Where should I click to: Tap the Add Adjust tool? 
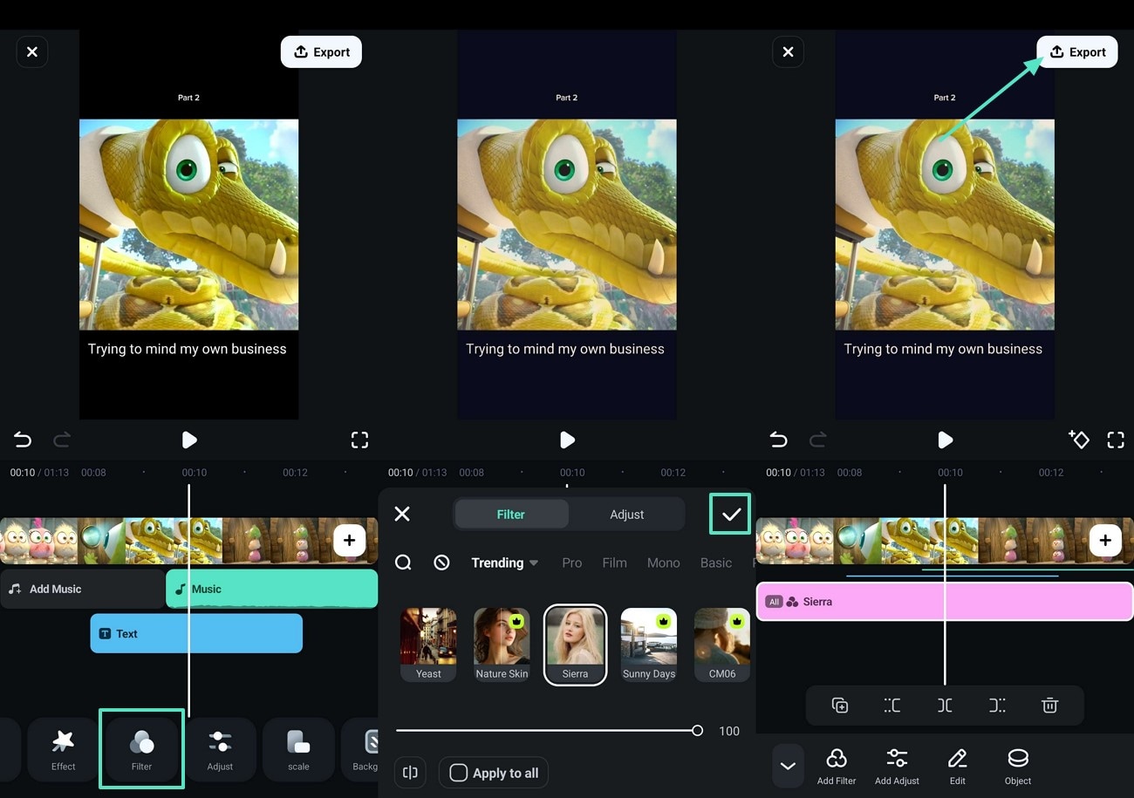click(x=897, y=767)
